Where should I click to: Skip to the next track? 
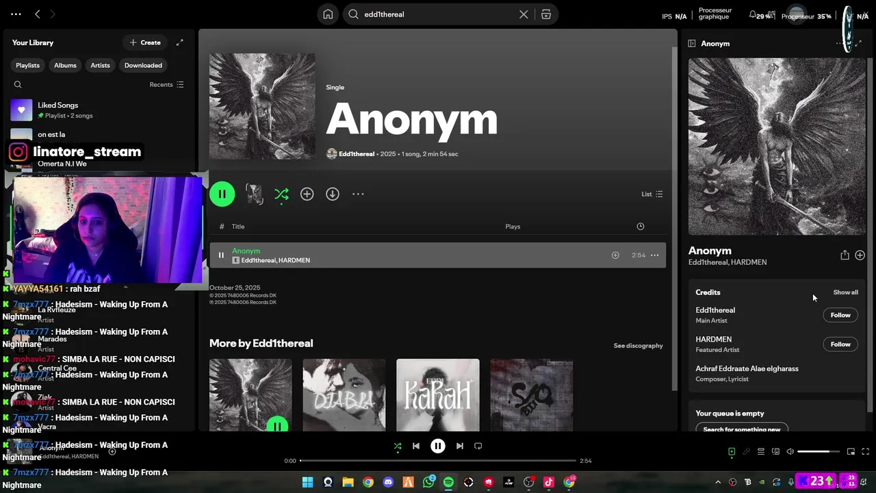pos(459,446)
